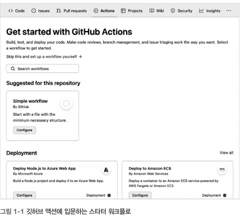243x219 pixels.
Task: Open the Security tab
Action: 181,11
